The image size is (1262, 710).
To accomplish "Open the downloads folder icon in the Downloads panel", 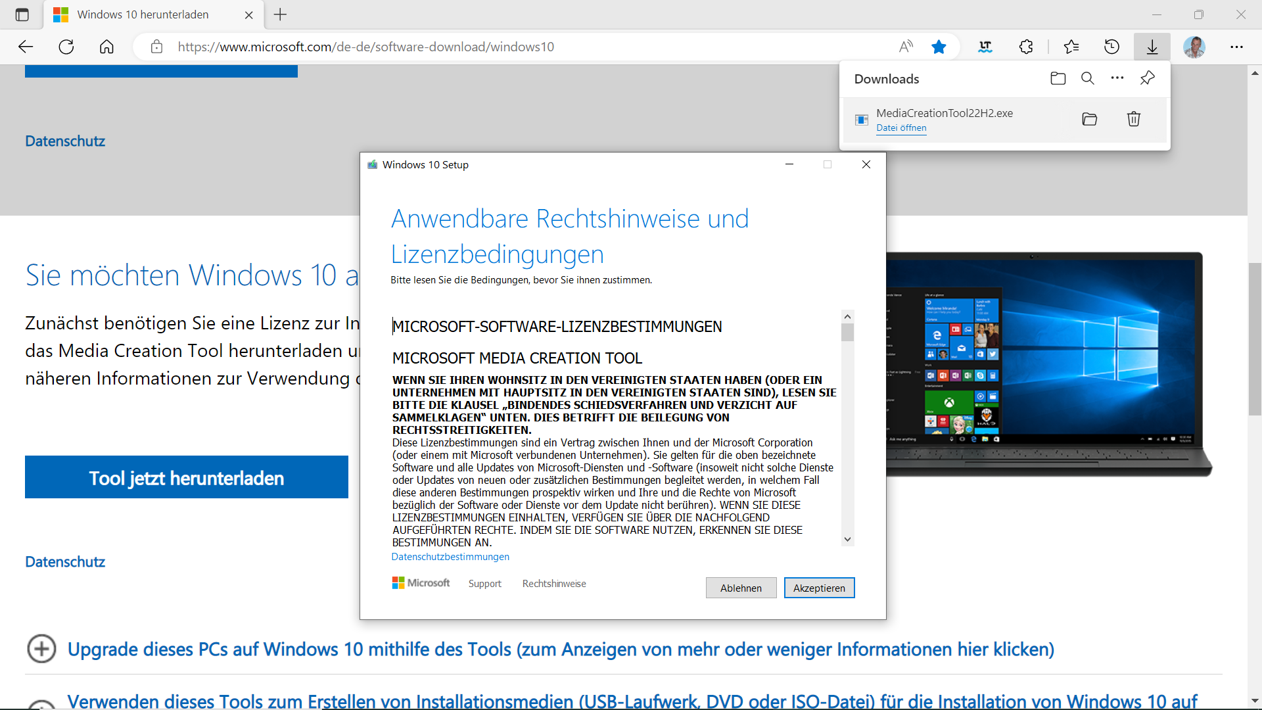I will pyautogui.click(x=1058, y=79).
